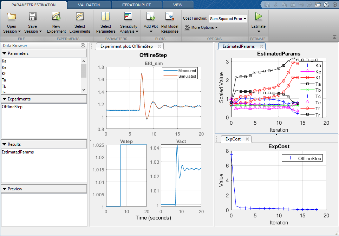
Task: Collapse the Preview panel
Action: click(x=4, y=189)
